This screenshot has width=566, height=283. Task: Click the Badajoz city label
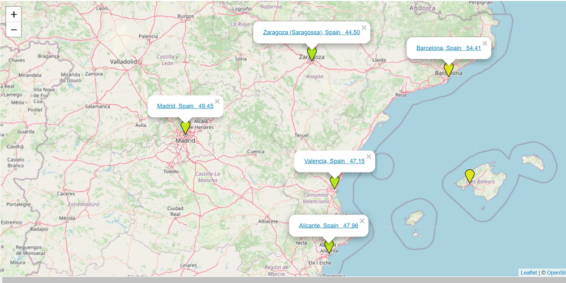(39, 229)
